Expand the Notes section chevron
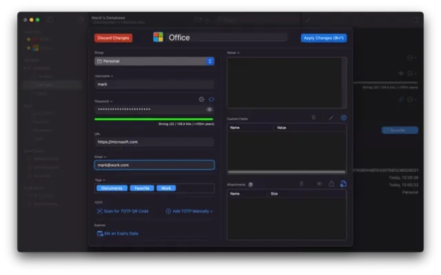The height and width of the screenshot is (275, 441). pos(238,52)
